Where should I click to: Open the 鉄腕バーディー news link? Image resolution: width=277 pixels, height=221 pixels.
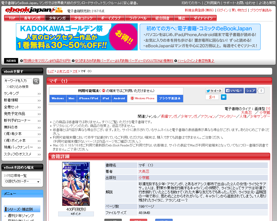[x=124, y=61]
